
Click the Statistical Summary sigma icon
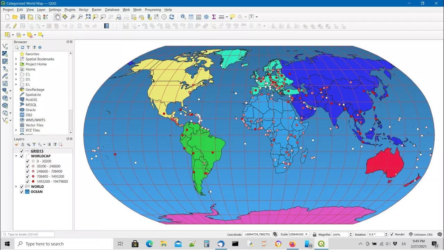click(214, 17)
